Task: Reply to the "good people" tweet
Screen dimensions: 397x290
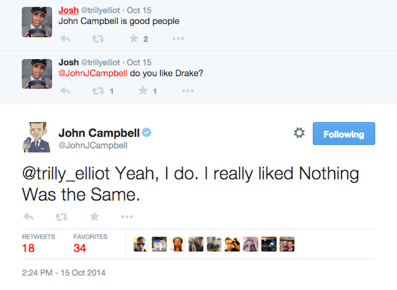Action: (65, 39)
